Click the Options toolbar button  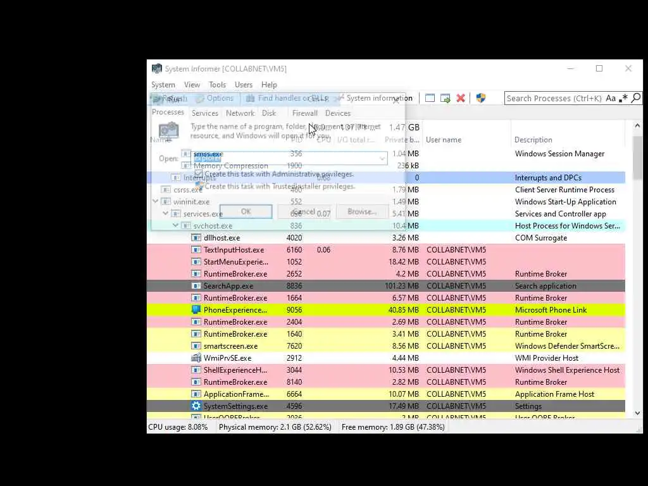pos(215,98)
